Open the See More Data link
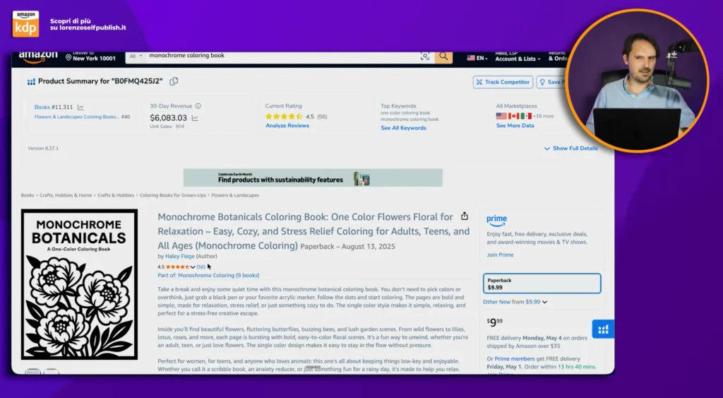The height and width of the screenshot is (398, 723). [515, 126]
